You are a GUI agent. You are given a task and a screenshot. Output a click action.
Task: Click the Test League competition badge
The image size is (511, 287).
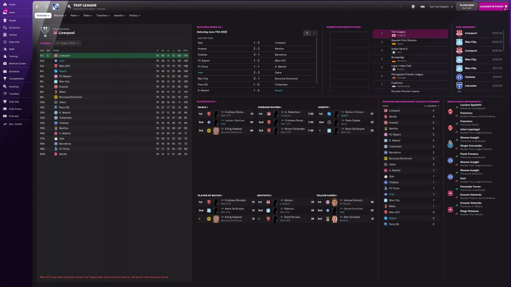tap(55, 6)
